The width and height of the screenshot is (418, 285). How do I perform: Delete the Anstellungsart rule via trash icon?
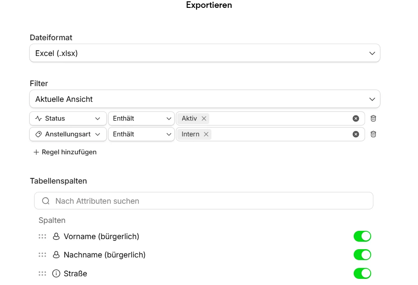373,134
